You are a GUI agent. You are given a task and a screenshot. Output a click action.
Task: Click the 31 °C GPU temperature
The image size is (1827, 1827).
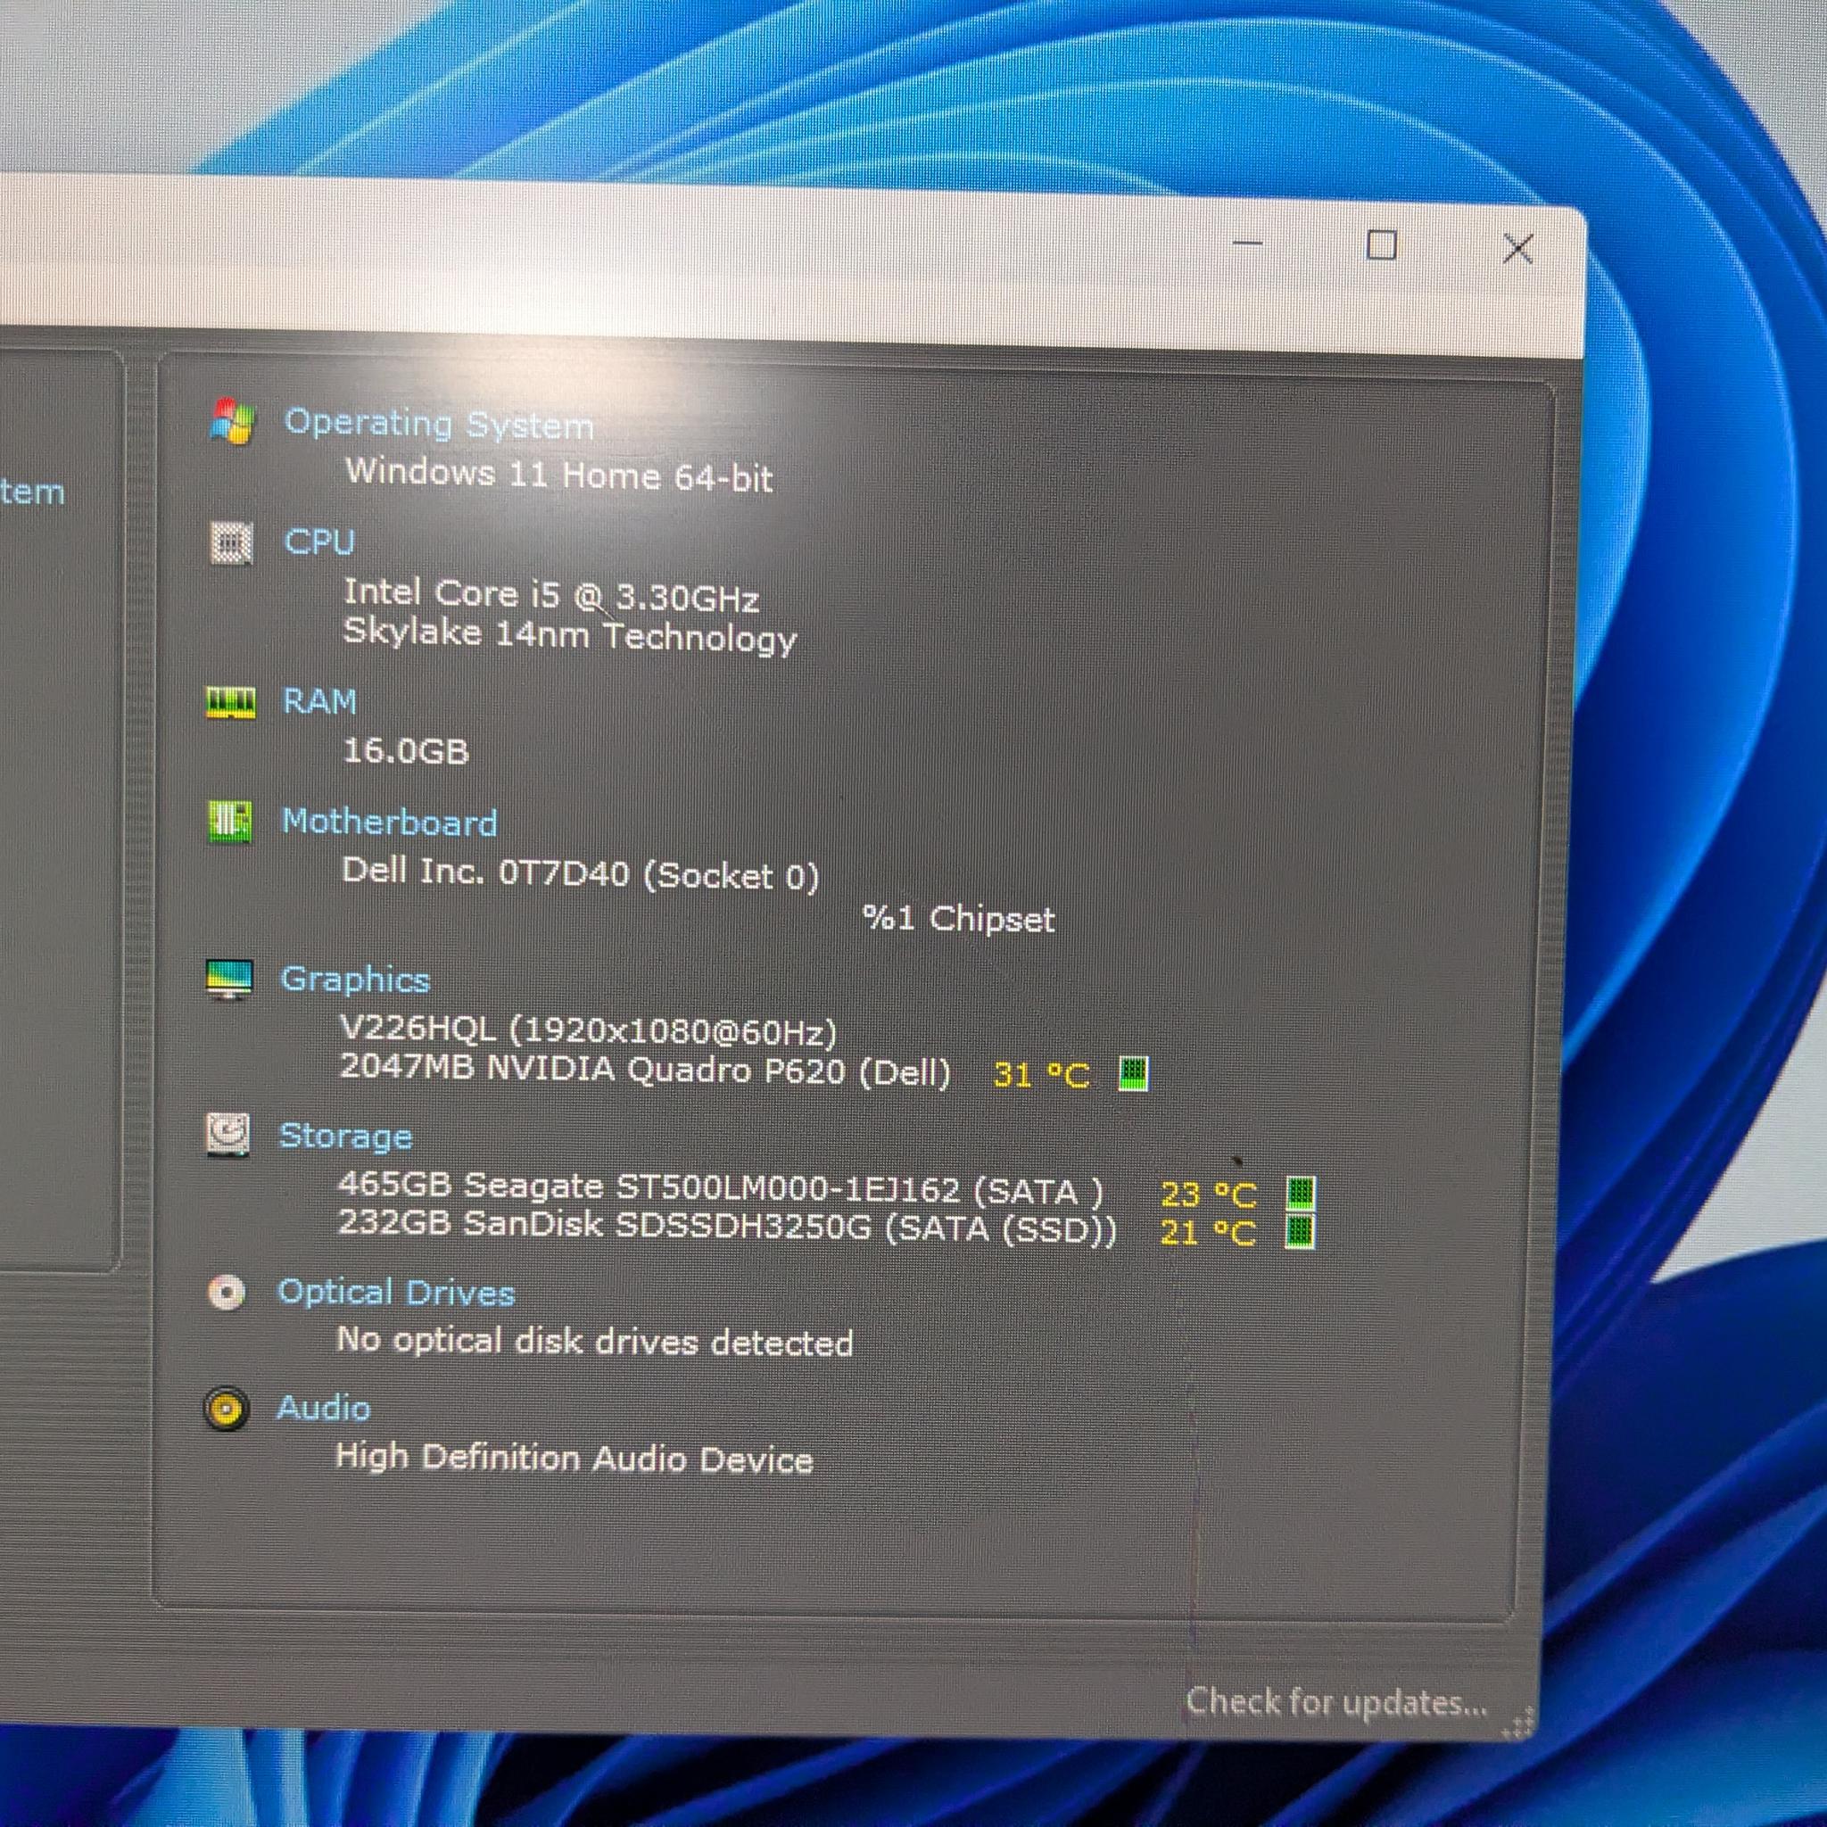1041,1075
